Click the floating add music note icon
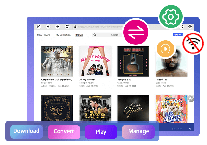 pos(191,98)
